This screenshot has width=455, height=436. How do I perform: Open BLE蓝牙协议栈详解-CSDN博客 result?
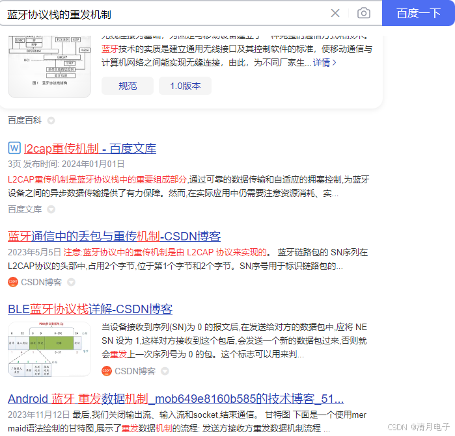tap(90, 309)
